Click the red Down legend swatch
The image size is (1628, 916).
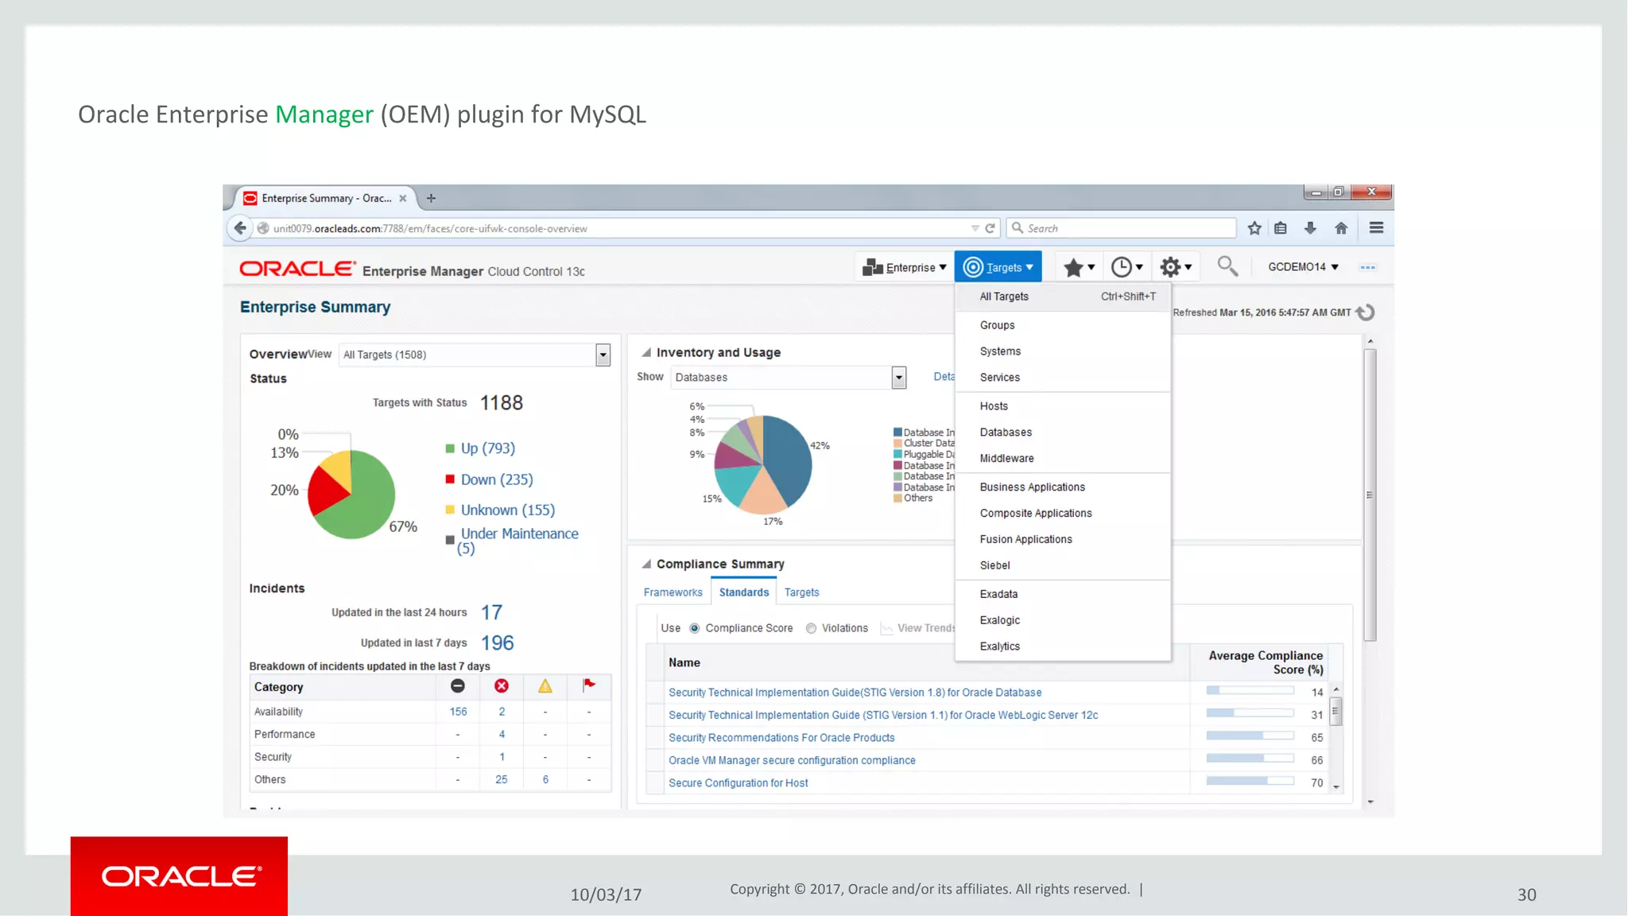point(450,479)
